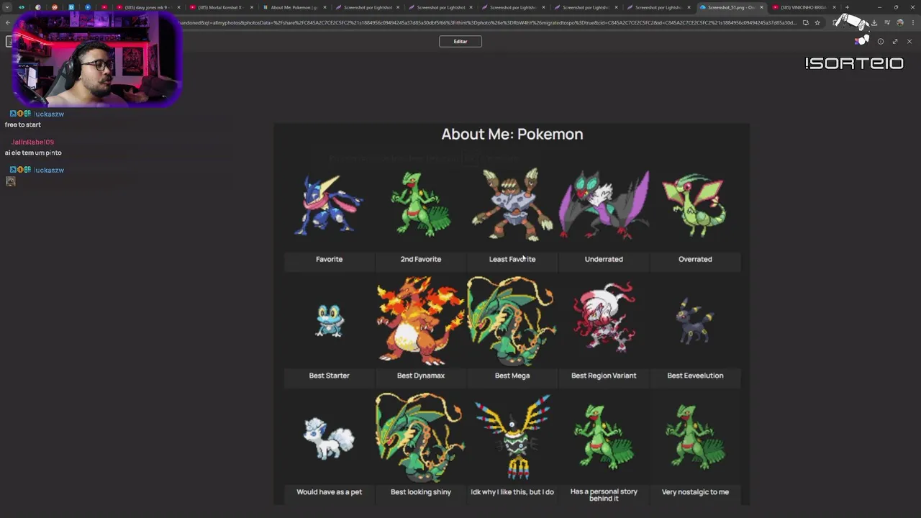Close the VINICINHO BRIGA tab

[x=835, y=7]
